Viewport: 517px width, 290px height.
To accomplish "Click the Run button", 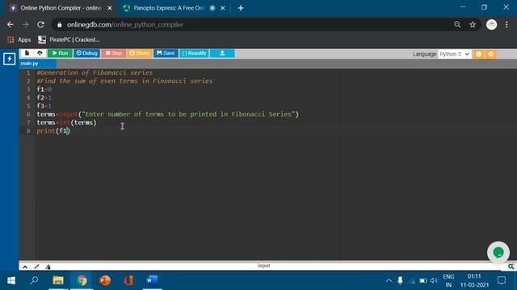I will (x=60, y=53).
